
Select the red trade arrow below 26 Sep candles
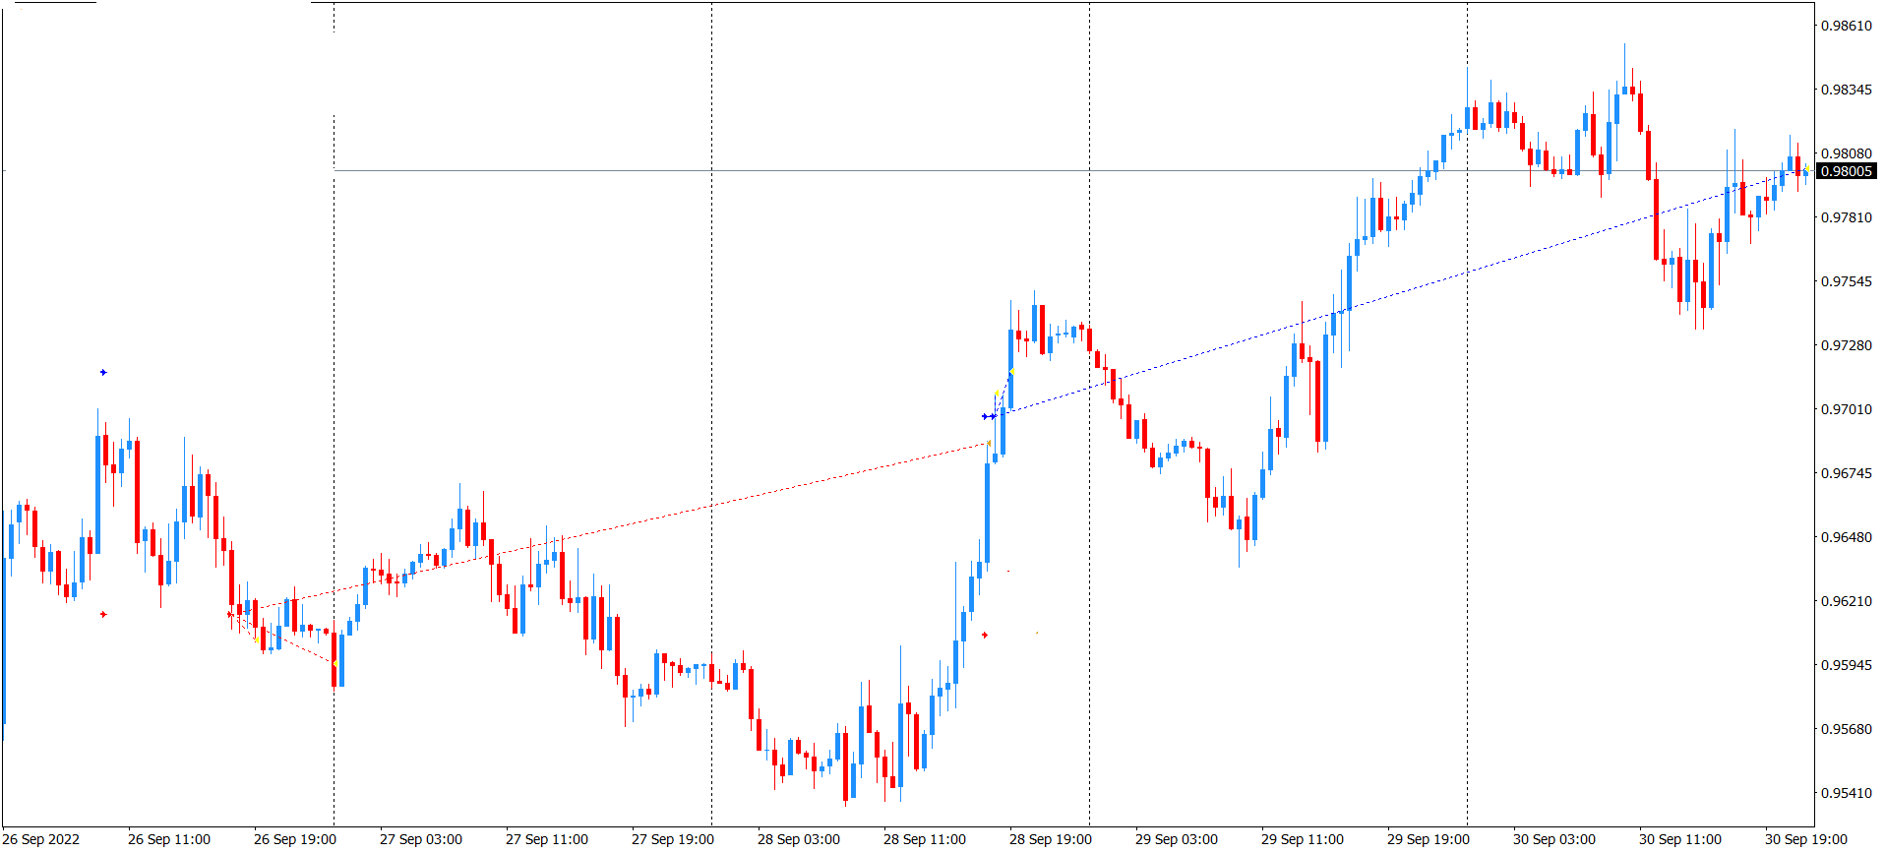103,615
